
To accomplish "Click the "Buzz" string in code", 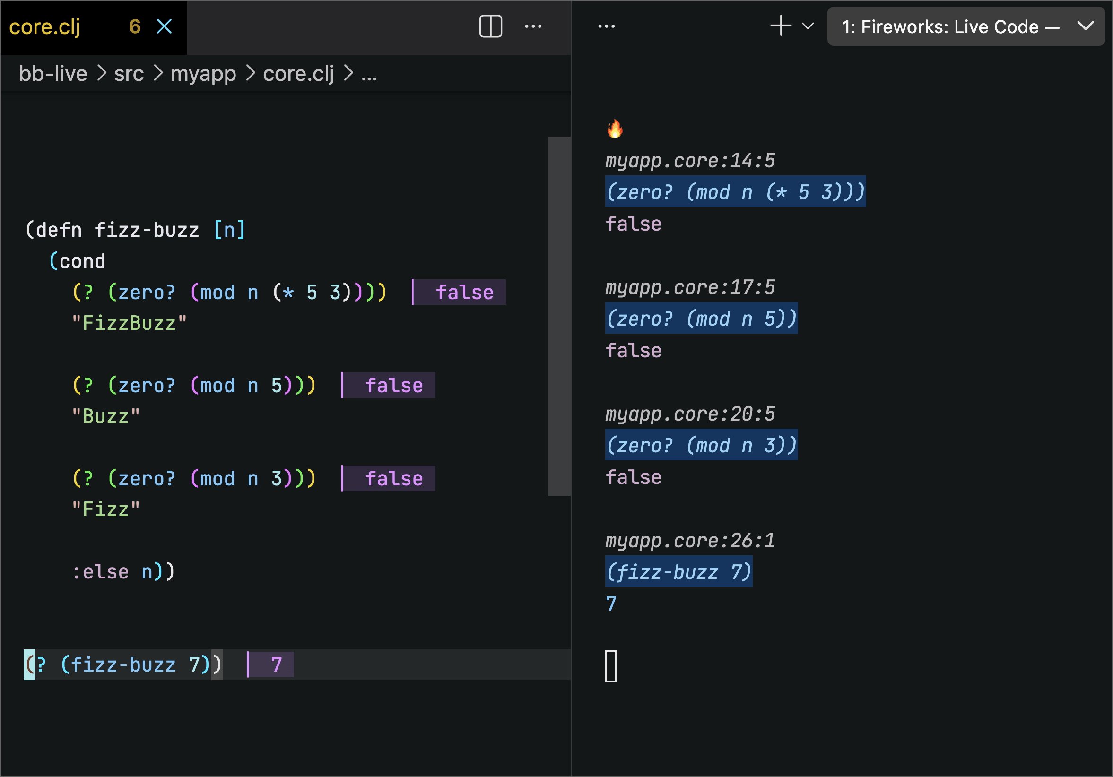I will [x=106, y=416].
